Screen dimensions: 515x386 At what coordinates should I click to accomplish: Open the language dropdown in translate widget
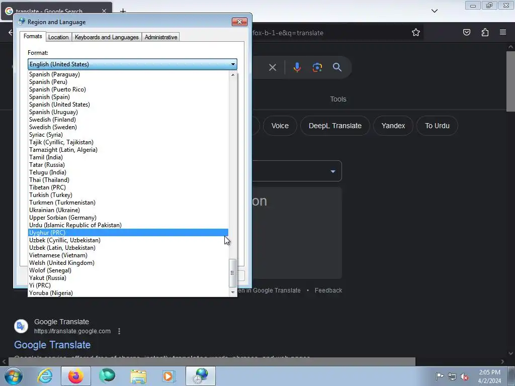[x=333, y=171]
